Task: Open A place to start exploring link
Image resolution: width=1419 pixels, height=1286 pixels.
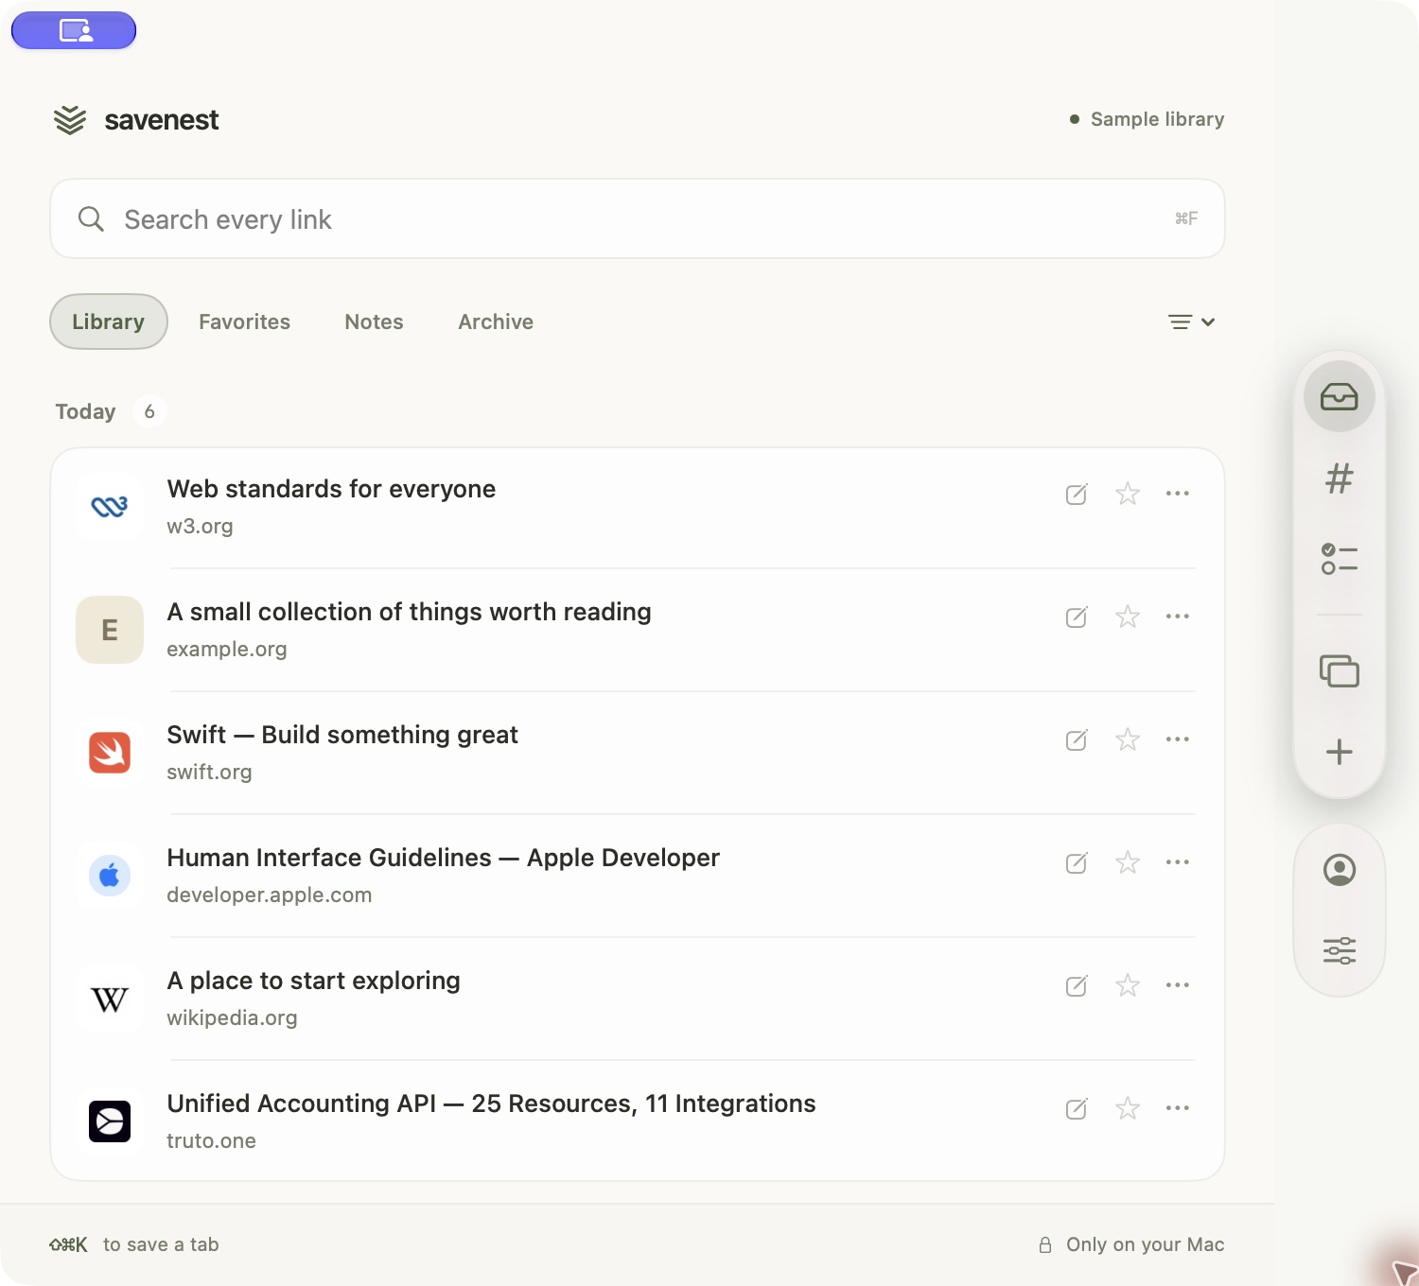Action: tap(313, 981)
